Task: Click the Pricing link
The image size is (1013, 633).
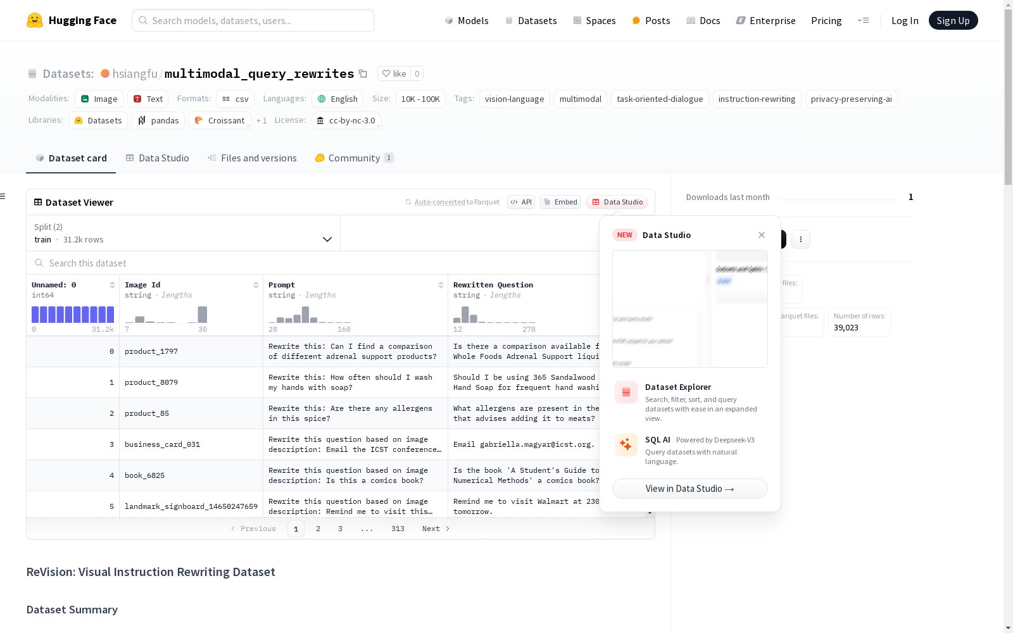Action: 826,20
